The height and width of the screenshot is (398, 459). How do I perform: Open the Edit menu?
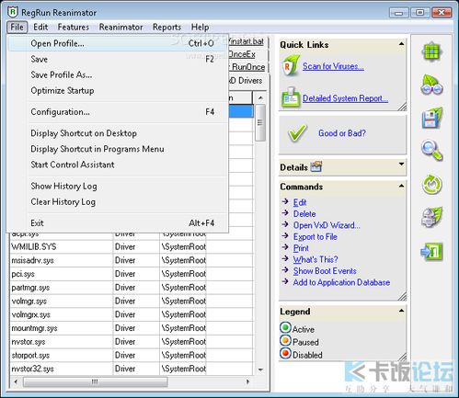(x=40, y=27)
